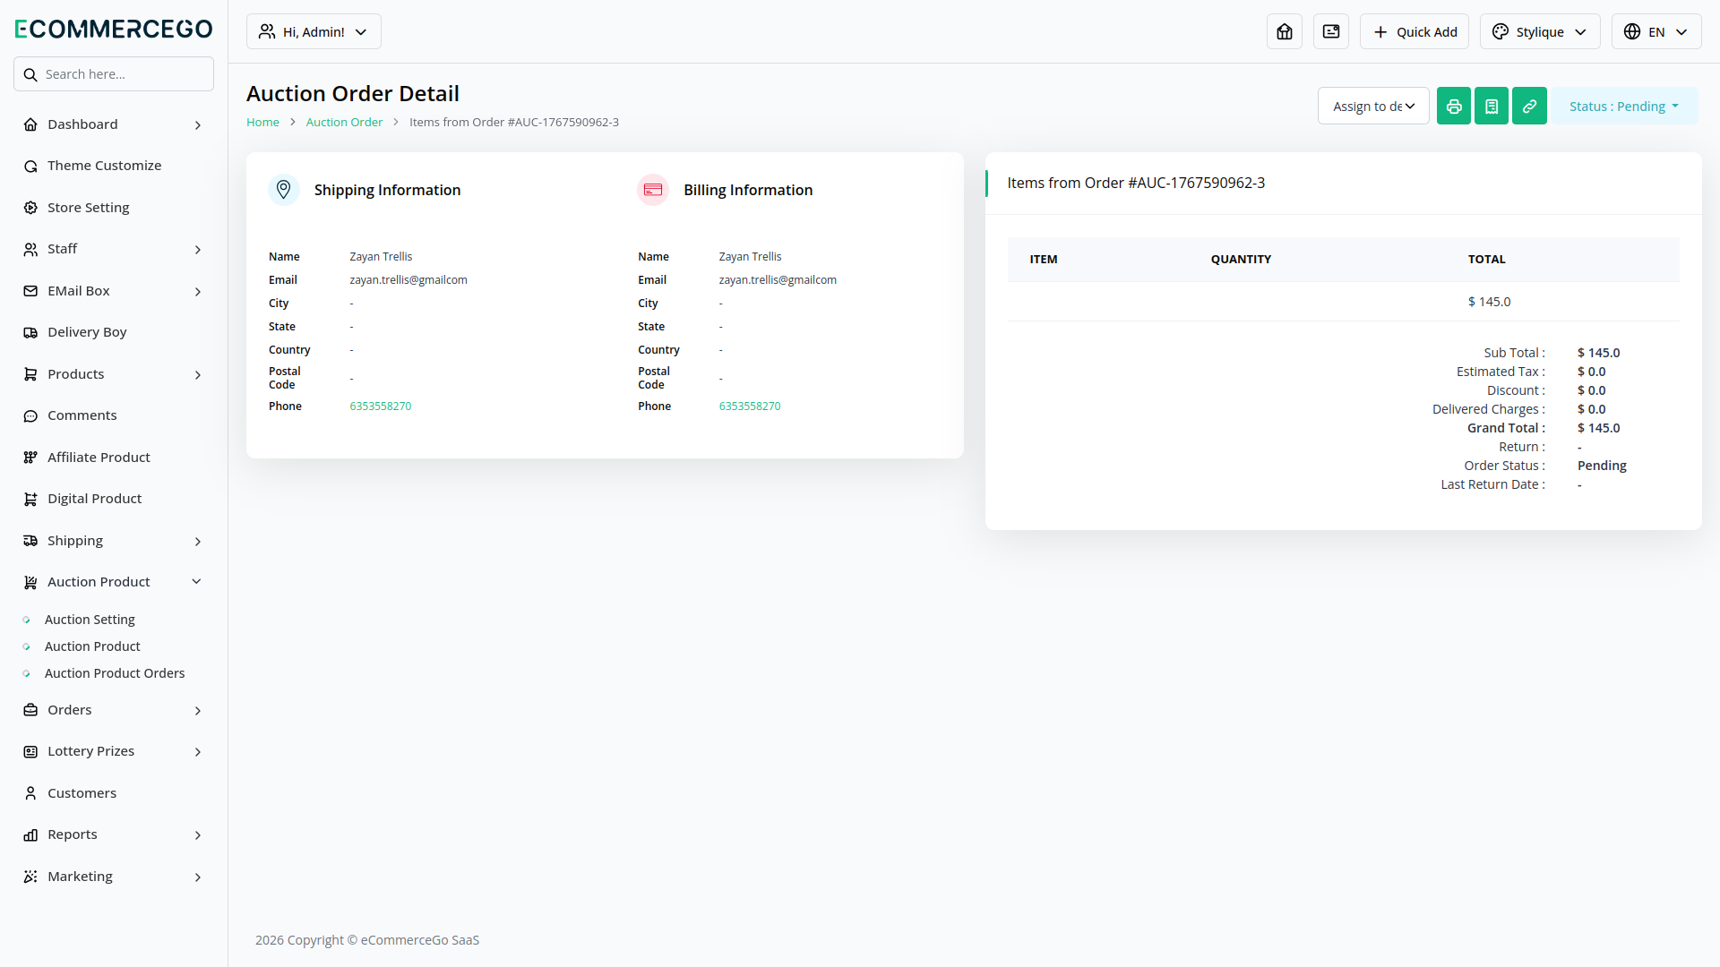This screenshot has width=1720, height=967.
Task: Open the Marketing menu item
Action: point(114,877)
